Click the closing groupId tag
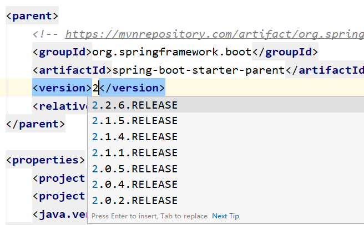Image resolution: width=364 pixels, height=225 pixels. click(x=285, y=52)
